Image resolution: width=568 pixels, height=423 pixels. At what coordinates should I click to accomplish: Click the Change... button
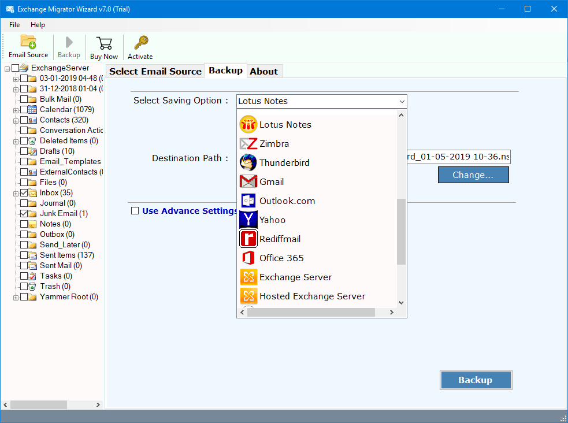point(473,175)
